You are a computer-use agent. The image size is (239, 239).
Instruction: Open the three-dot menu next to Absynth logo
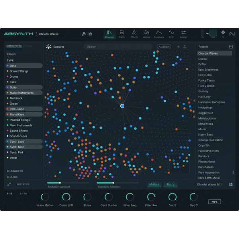36,34
